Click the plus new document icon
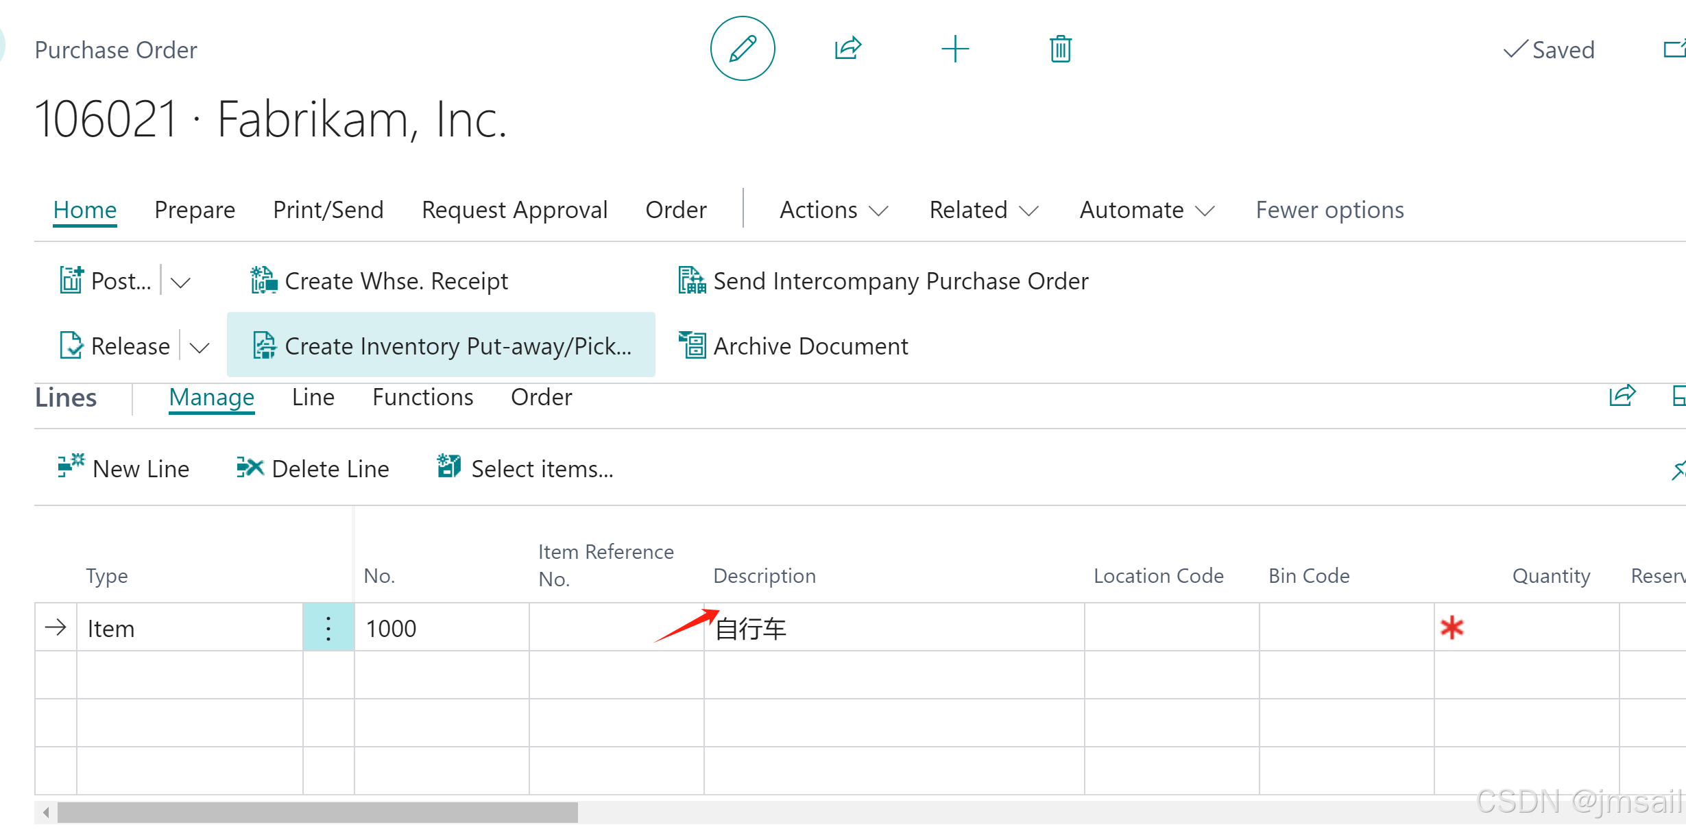The image size is (1686, 829). [954, 49]
